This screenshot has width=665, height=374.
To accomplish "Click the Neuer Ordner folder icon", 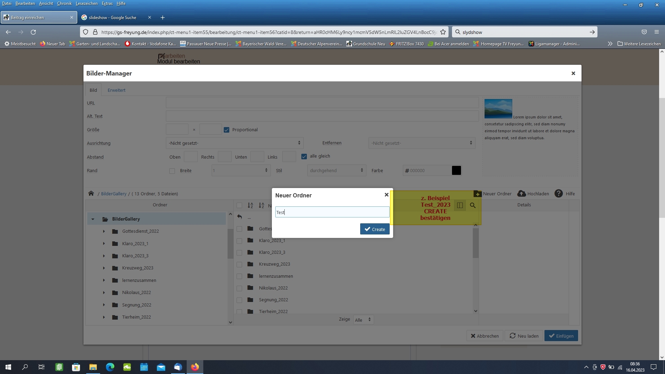I will coord(478,194).
